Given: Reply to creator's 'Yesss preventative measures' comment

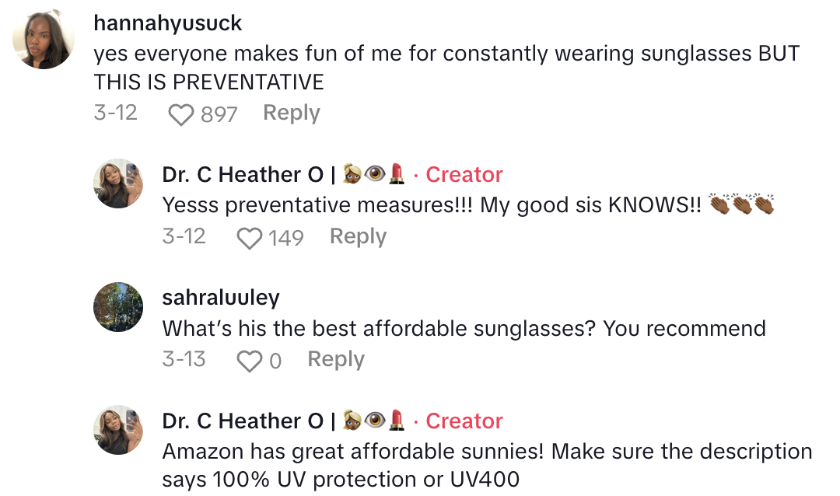Looking at the screenshot, I should pos(358,236).
